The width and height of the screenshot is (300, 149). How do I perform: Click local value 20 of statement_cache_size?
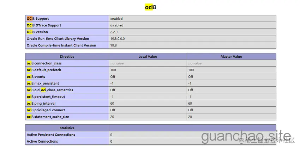click(112, 117)
